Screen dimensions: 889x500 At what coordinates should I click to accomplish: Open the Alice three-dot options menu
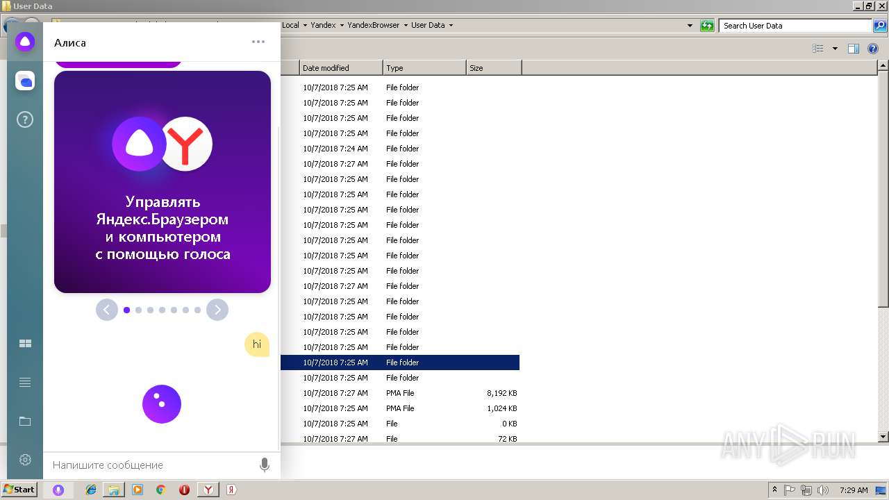[258, 42]
